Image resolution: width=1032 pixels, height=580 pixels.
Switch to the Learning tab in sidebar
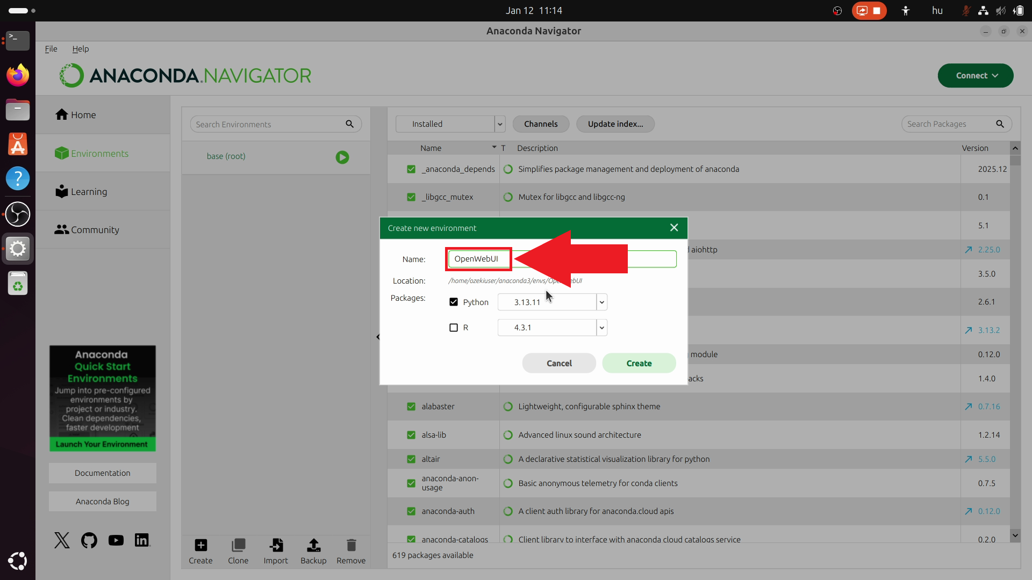pos(89,192)
